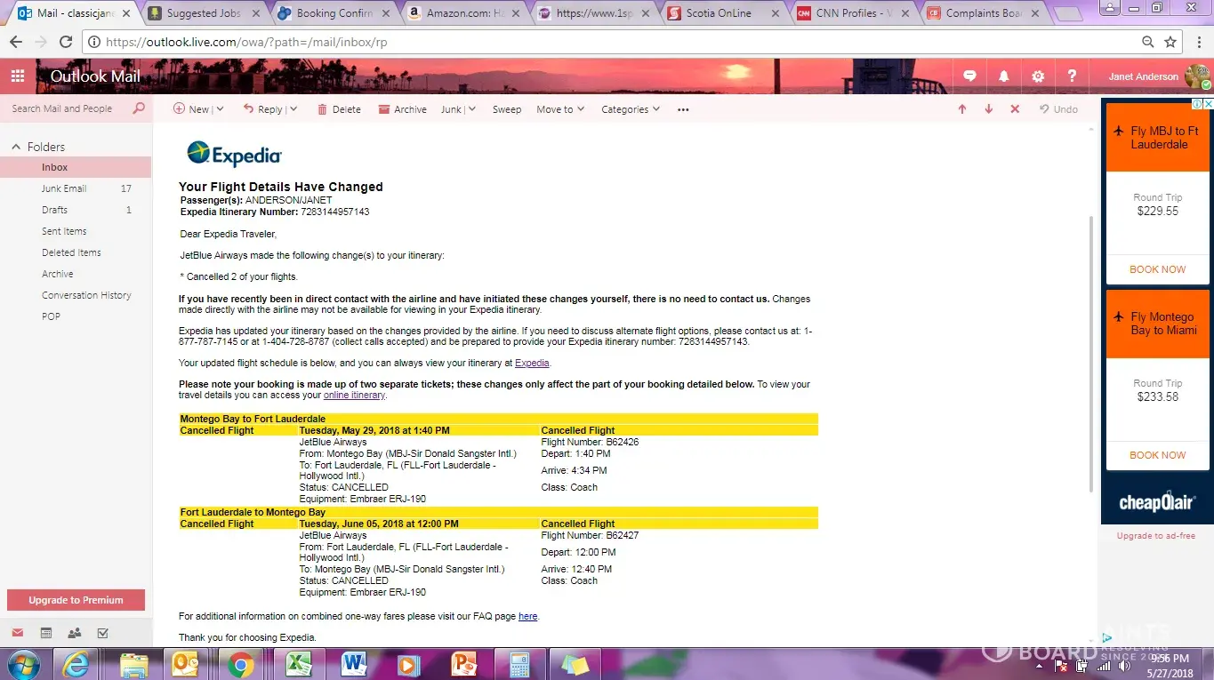
Task: Open the notifications bell
Action: [1003, 76]
